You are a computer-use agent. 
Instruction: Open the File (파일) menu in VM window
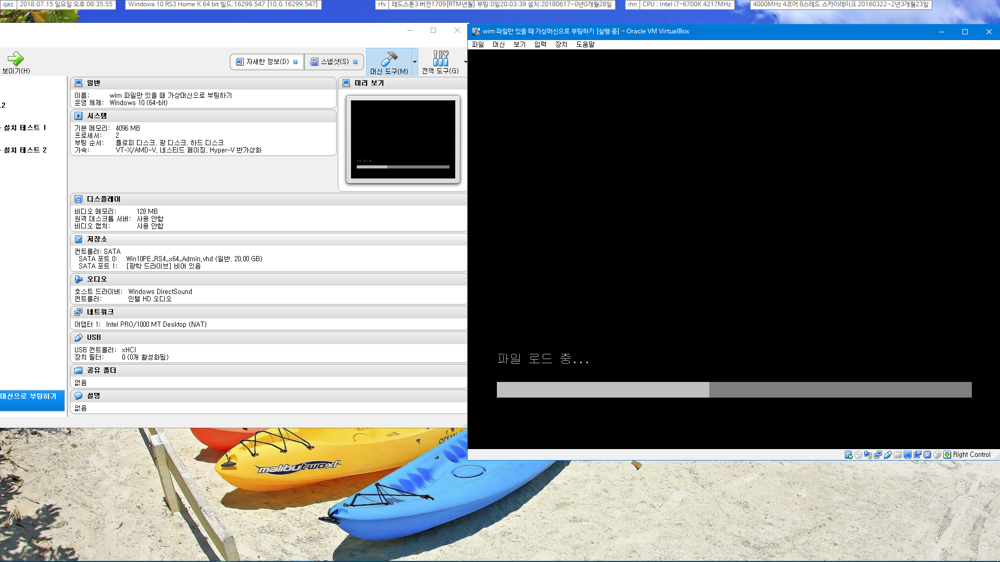coord(478,44)
